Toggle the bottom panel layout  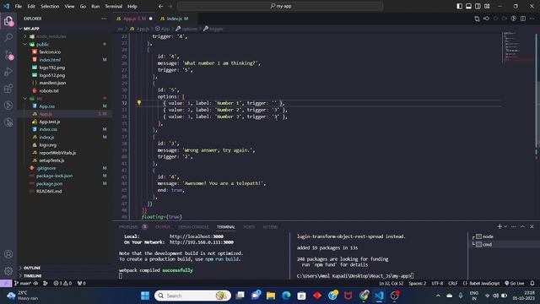coord(469,6)
